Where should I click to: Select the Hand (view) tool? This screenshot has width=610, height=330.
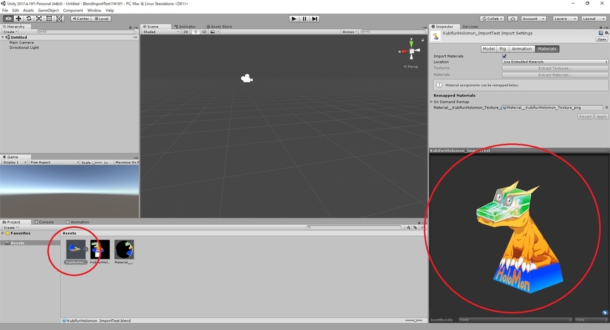[8, 18]
